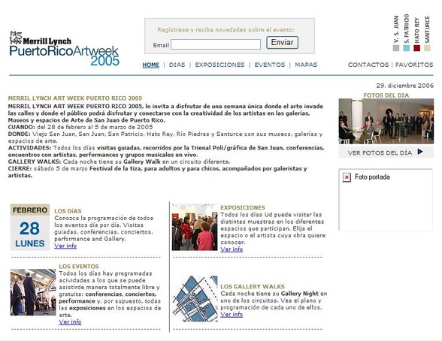Open the EXPOSICIONES menu item
442x341 pixels.
click(x=219, y=65)
